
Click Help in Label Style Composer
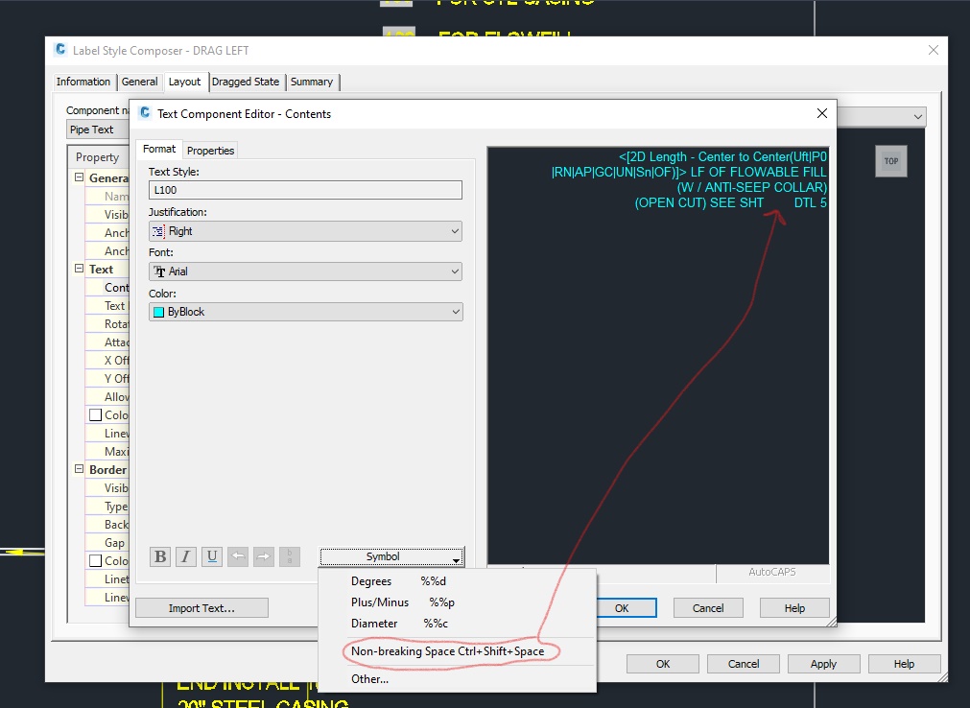(x=904, y=664)
